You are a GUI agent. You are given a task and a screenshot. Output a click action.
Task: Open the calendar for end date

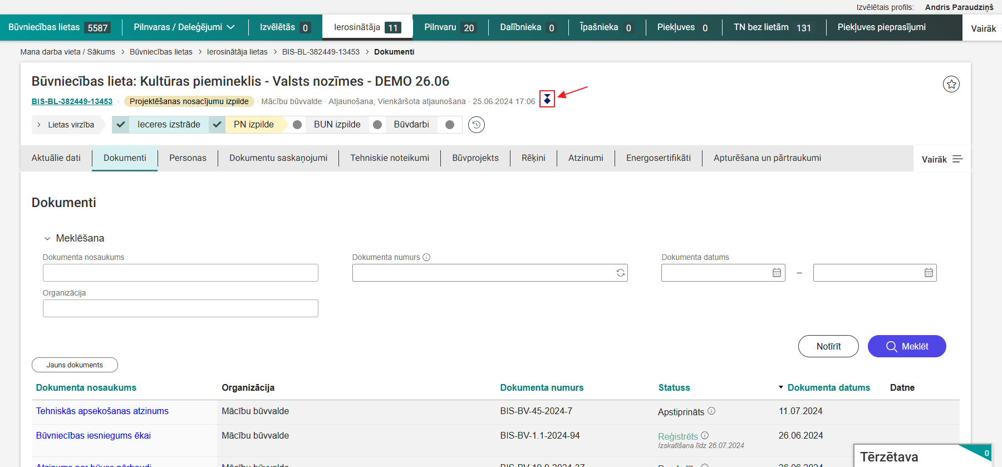click(x=929, y=273)
